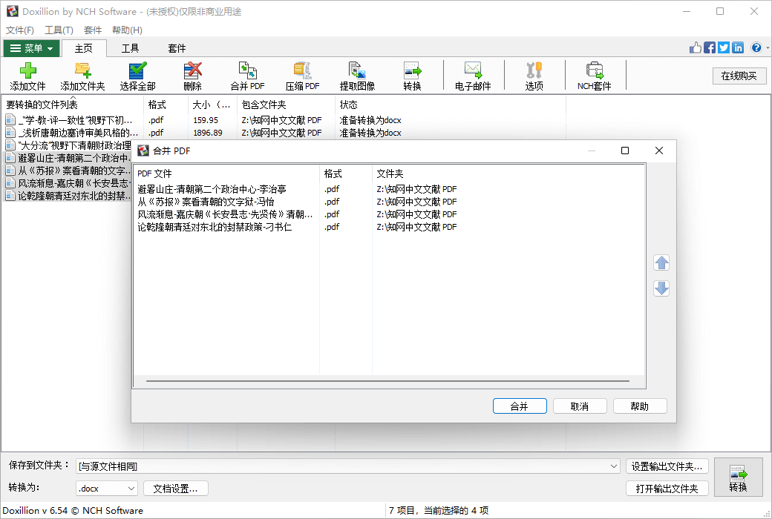The width and height of the screenshot is (772, 519).
Task: Click the 大小 column header in main list
Action: pyautogui.click(x=212, y=105)
